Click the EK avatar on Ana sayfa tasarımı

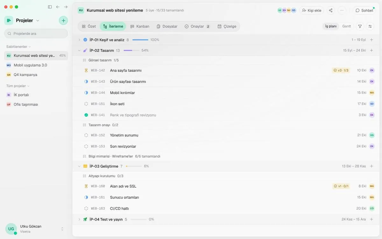(372, 70)
